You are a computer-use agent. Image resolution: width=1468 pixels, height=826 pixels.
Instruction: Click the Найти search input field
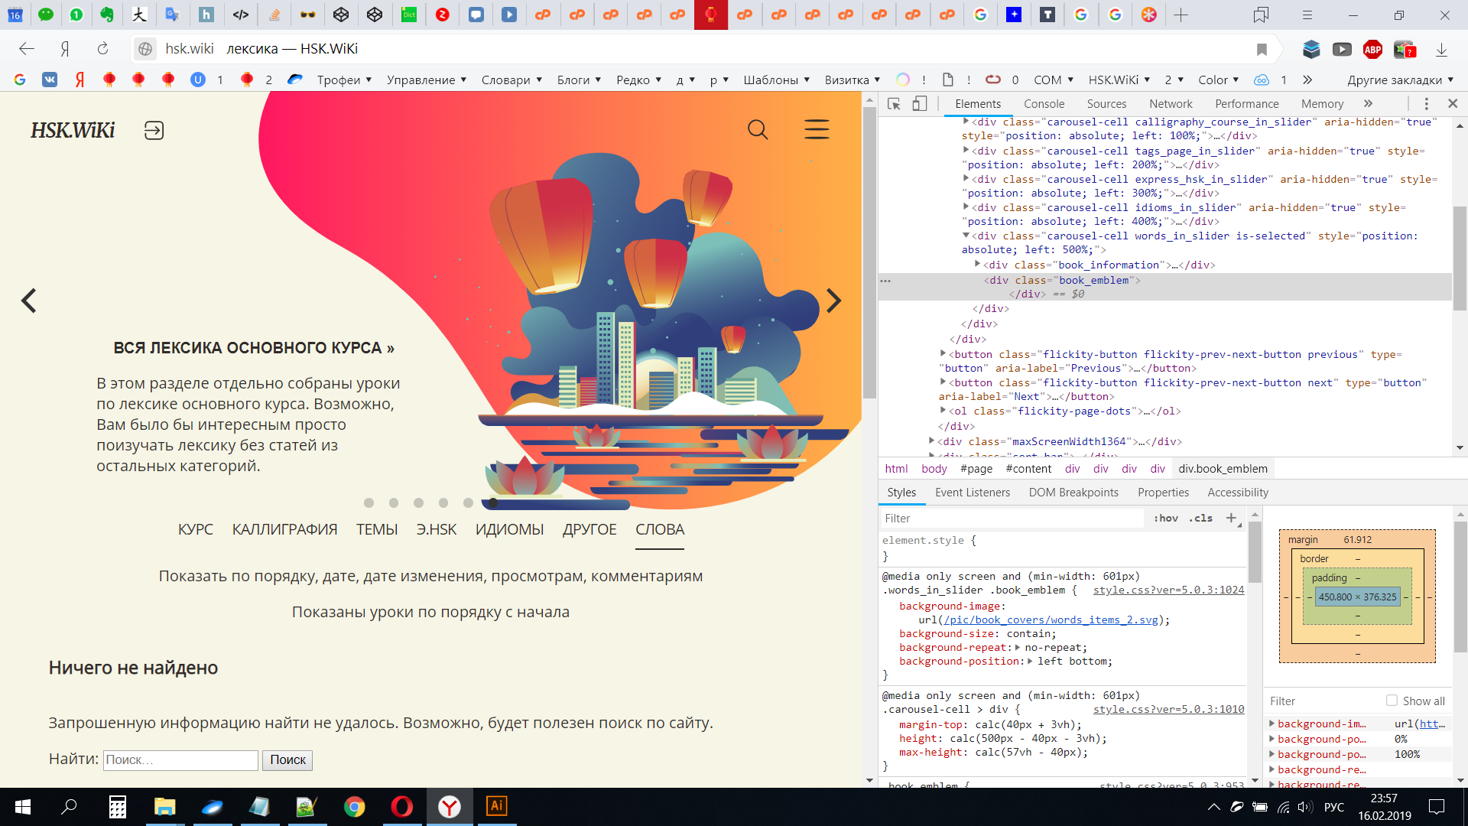click(x=180, y=760)
